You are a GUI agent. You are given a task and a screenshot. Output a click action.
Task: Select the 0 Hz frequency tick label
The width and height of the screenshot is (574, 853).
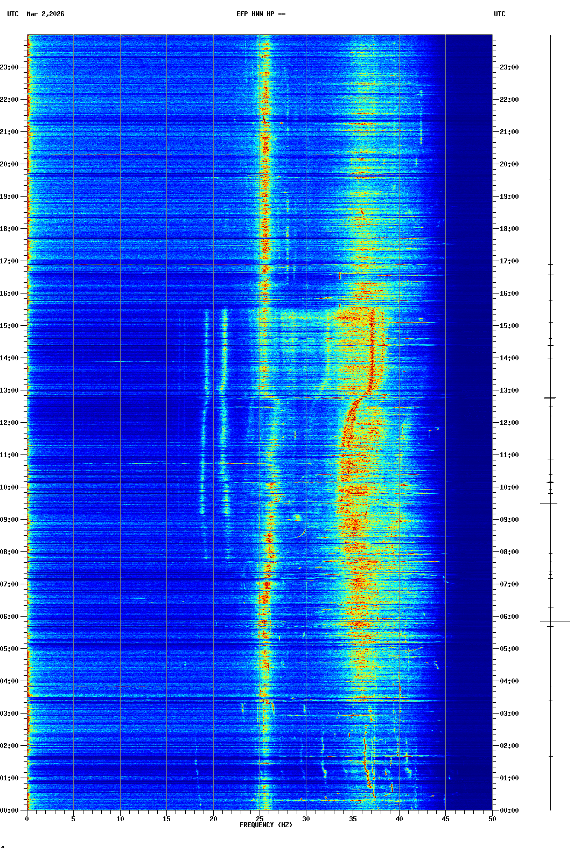[x=27, y=819]
